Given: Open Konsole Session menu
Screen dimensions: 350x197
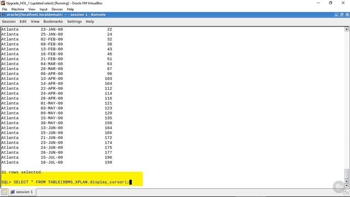Looking at the screenshot, I should (9, 21).
